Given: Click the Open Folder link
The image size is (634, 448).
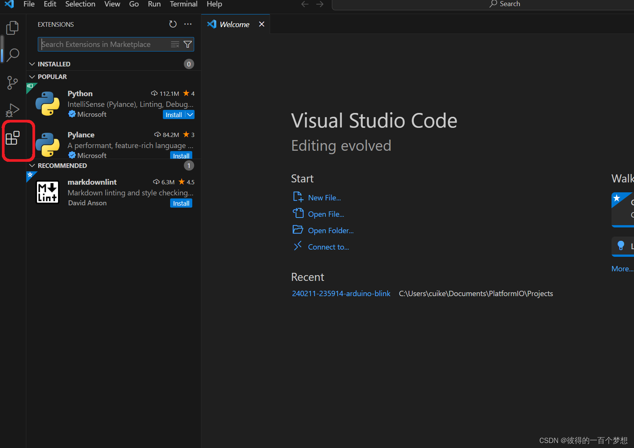Looking at the screenshot, I should (330, 230).
